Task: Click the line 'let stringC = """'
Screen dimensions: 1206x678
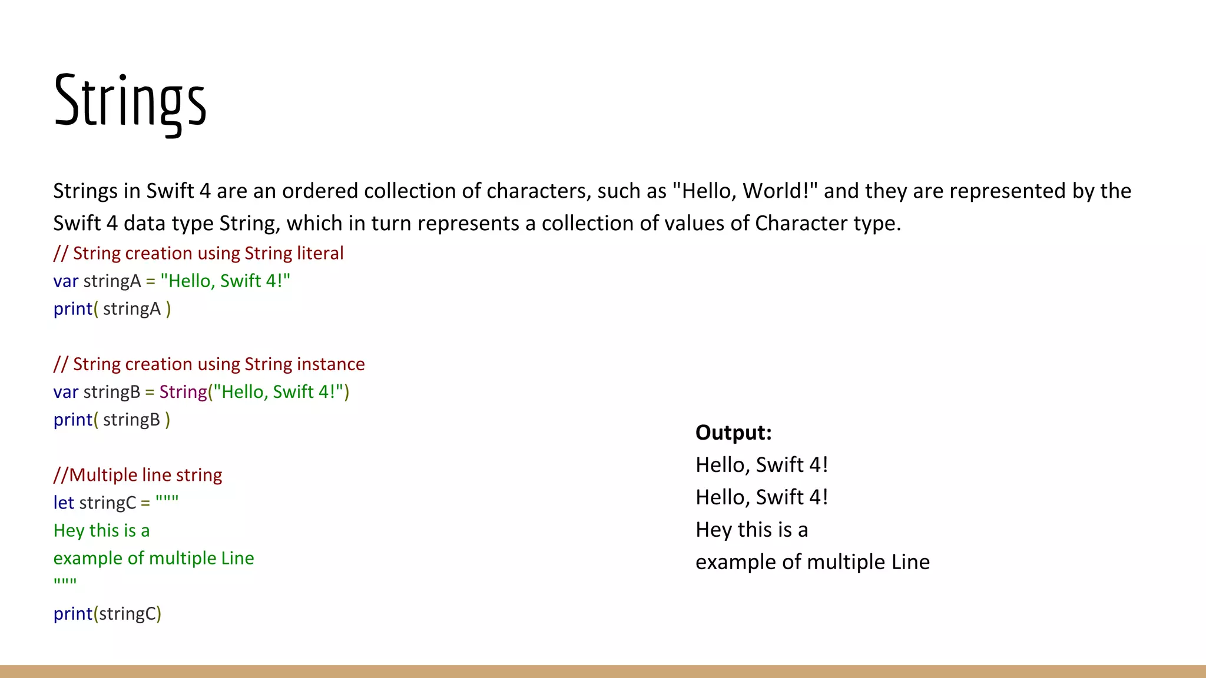Action: (x=116, y=503)
